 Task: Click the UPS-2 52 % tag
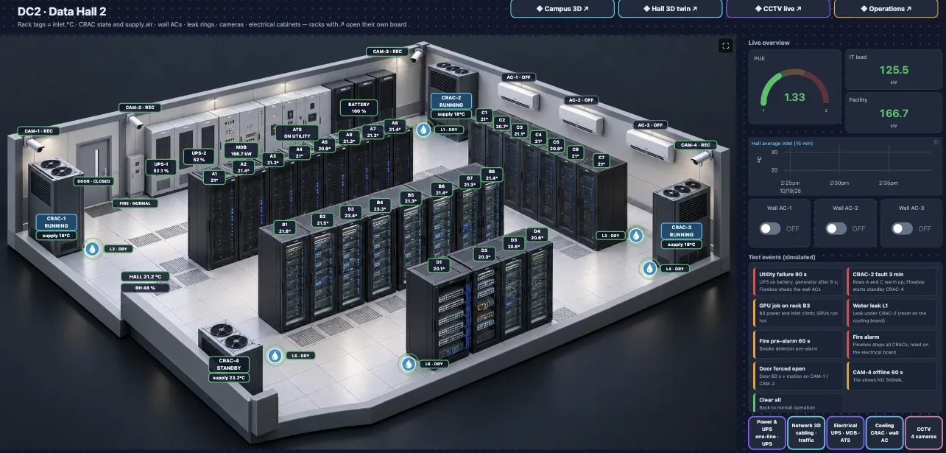199,156
